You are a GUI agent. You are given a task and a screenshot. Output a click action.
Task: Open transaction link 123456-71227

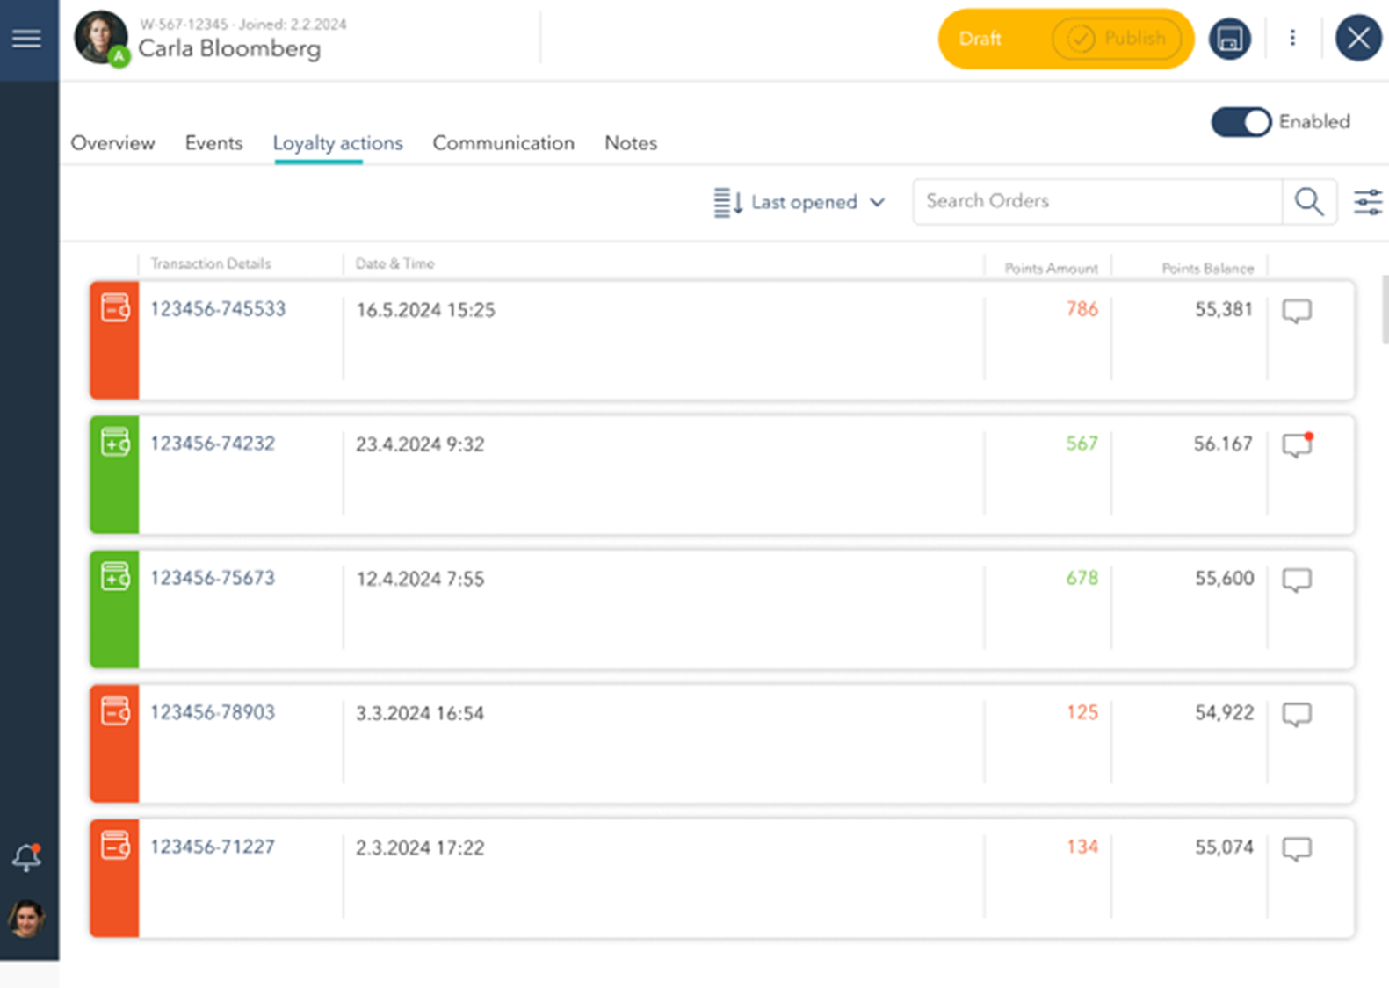(213, 847)
